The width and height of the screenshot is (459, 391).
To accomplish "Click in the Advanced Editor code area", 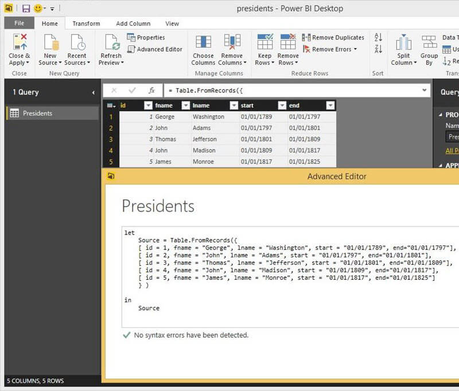I will (x=290, y=277).
